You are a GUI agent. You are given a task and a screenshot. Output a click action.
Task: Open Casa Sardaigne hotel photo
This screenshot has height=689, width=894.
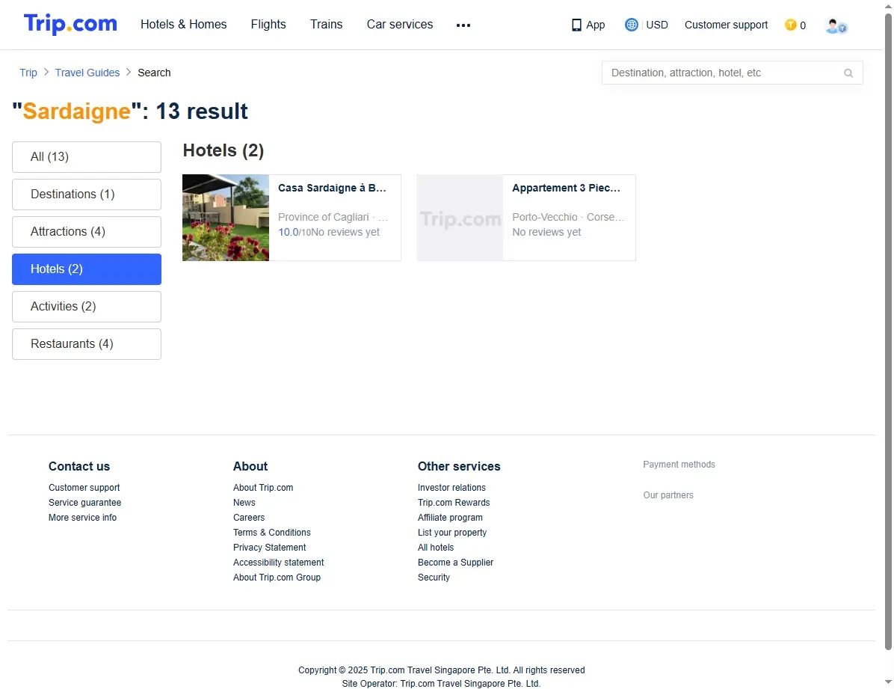coord(226,218)
